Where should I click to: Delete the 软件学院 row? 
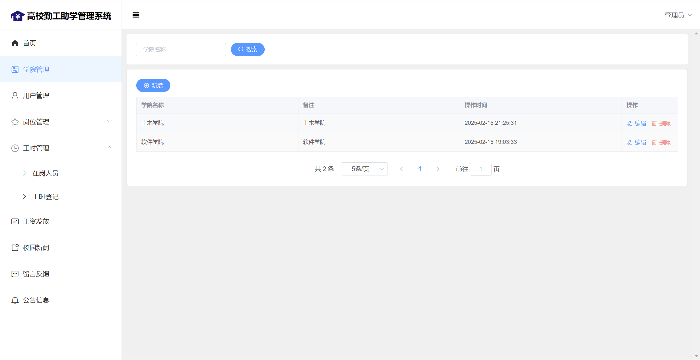[x=661, y=143]
